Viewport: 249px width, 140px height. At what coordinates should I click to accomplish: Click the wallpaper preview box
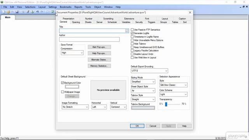pos(108,90)
